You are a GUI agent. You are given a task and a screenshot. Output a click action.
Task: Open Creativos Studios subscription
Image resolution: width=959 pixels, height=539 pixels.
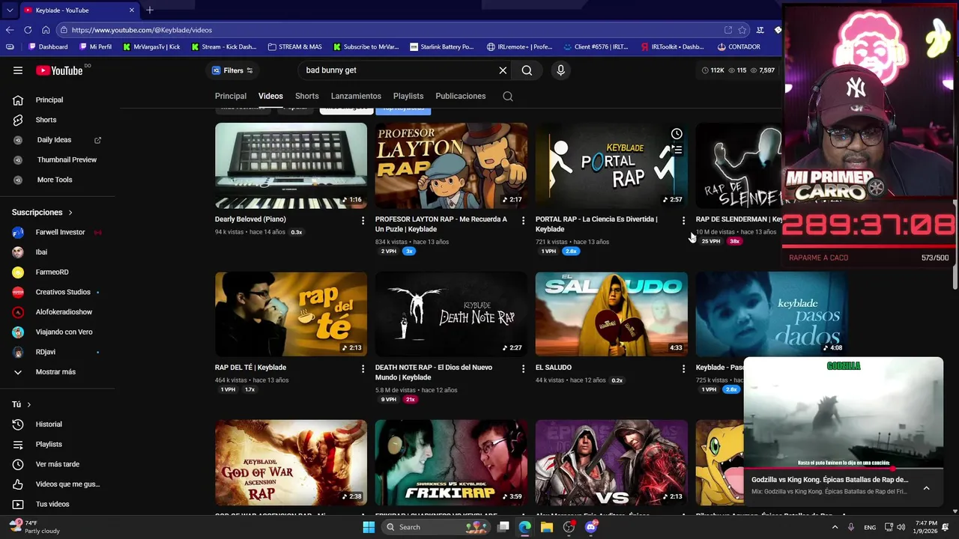point(63,292)
